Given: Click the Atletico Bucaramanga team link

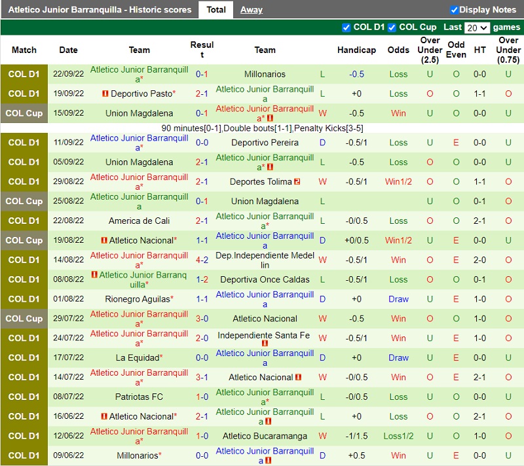Looking at the screenshot, I should tap(265, 436).
